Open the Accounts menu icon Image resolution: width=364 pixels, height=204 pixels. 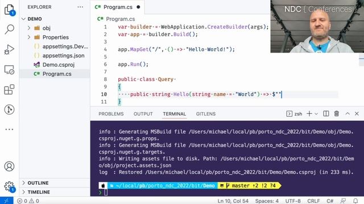click(9, 166)
